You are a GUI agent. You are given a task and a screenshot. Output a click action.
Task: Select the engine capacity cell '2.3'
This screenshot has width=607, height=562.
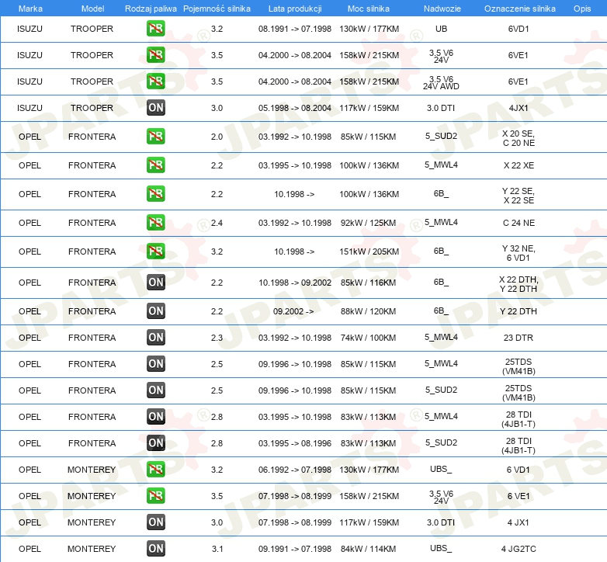(217, 338)
